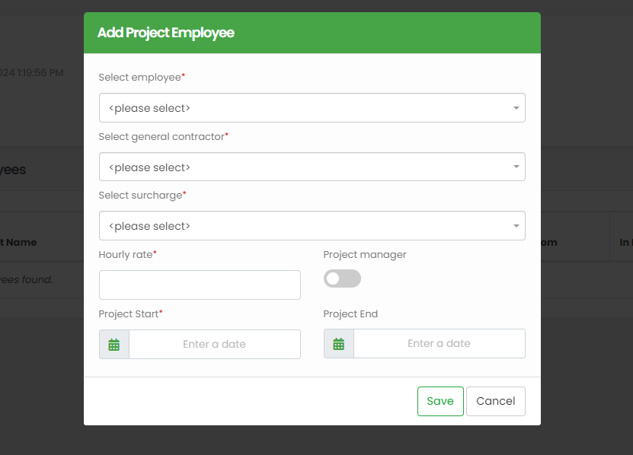The width and height of the screenshot is (633, 455).
Task: Click the Project Start label text
Action: click(x=129, y=313)
